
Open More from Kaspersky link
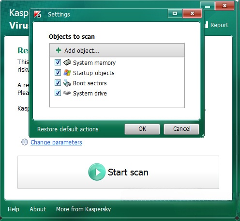[83, 209]
